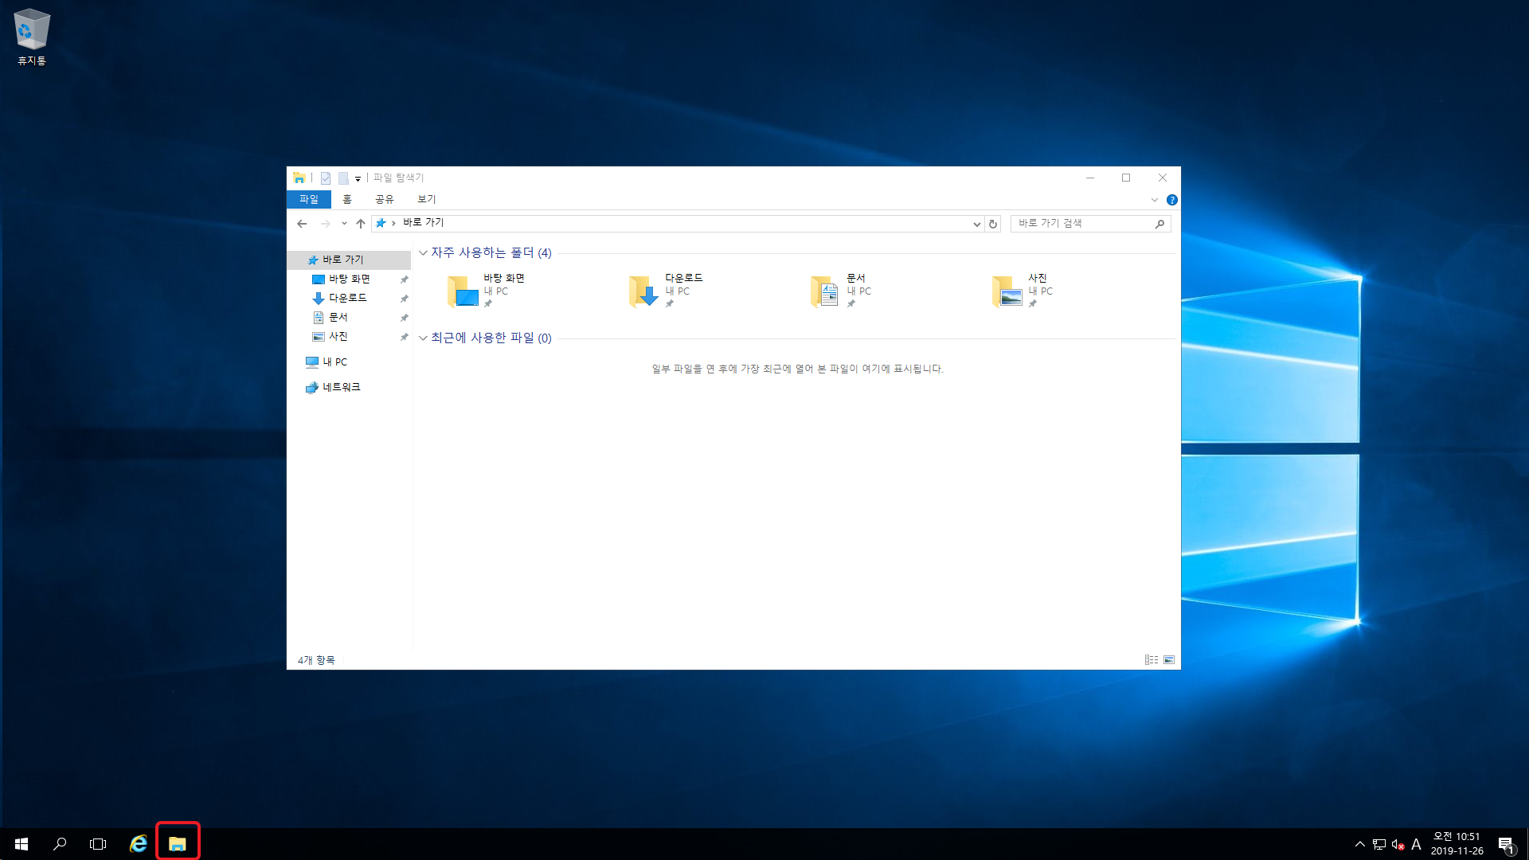This screenshot has height=860, width=1529.
Task: Click the search magnifier icon in Explorer
Action: 1159,224
